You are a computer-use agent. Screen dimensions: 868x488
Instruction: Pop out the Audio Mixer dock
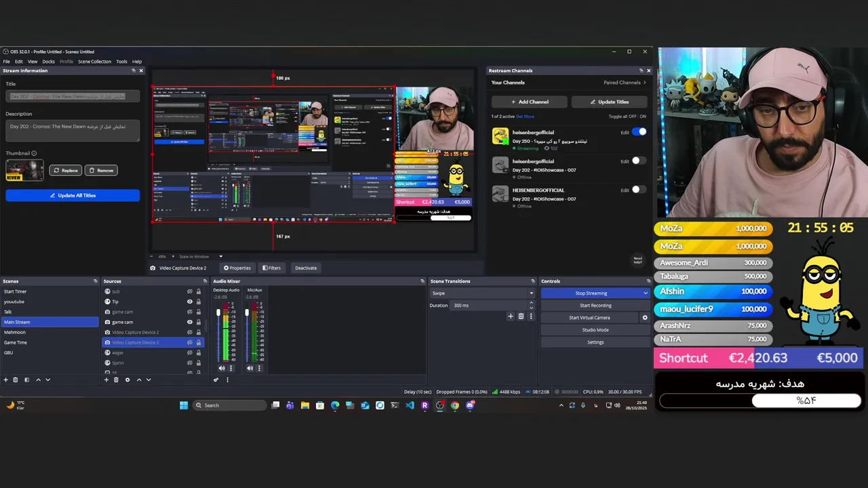(421, 281)
